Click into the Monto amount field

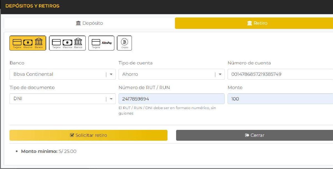coord(280,99)
